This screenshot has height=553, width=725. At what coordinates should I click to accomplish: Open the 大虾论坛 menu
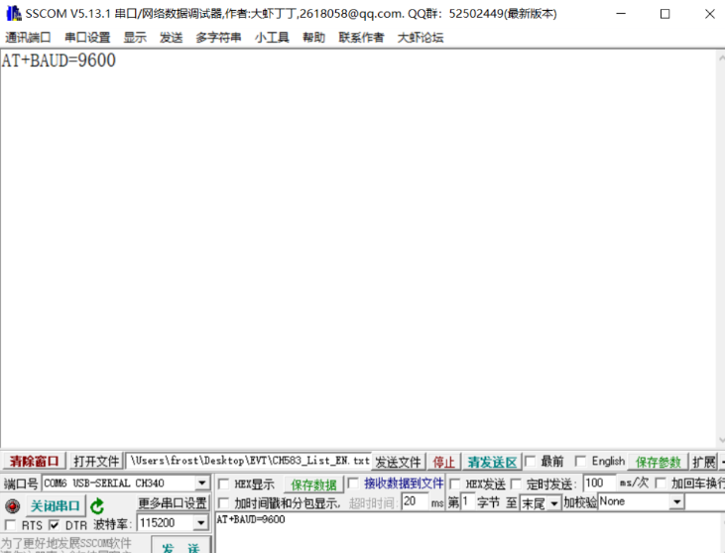tap(421, 37)
